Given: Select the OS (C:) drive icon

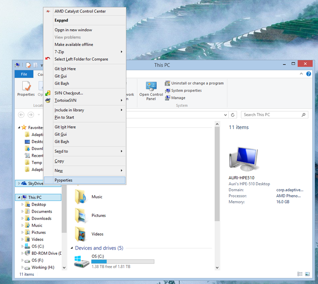Looking at the screenshot, I should pos(81,261).
